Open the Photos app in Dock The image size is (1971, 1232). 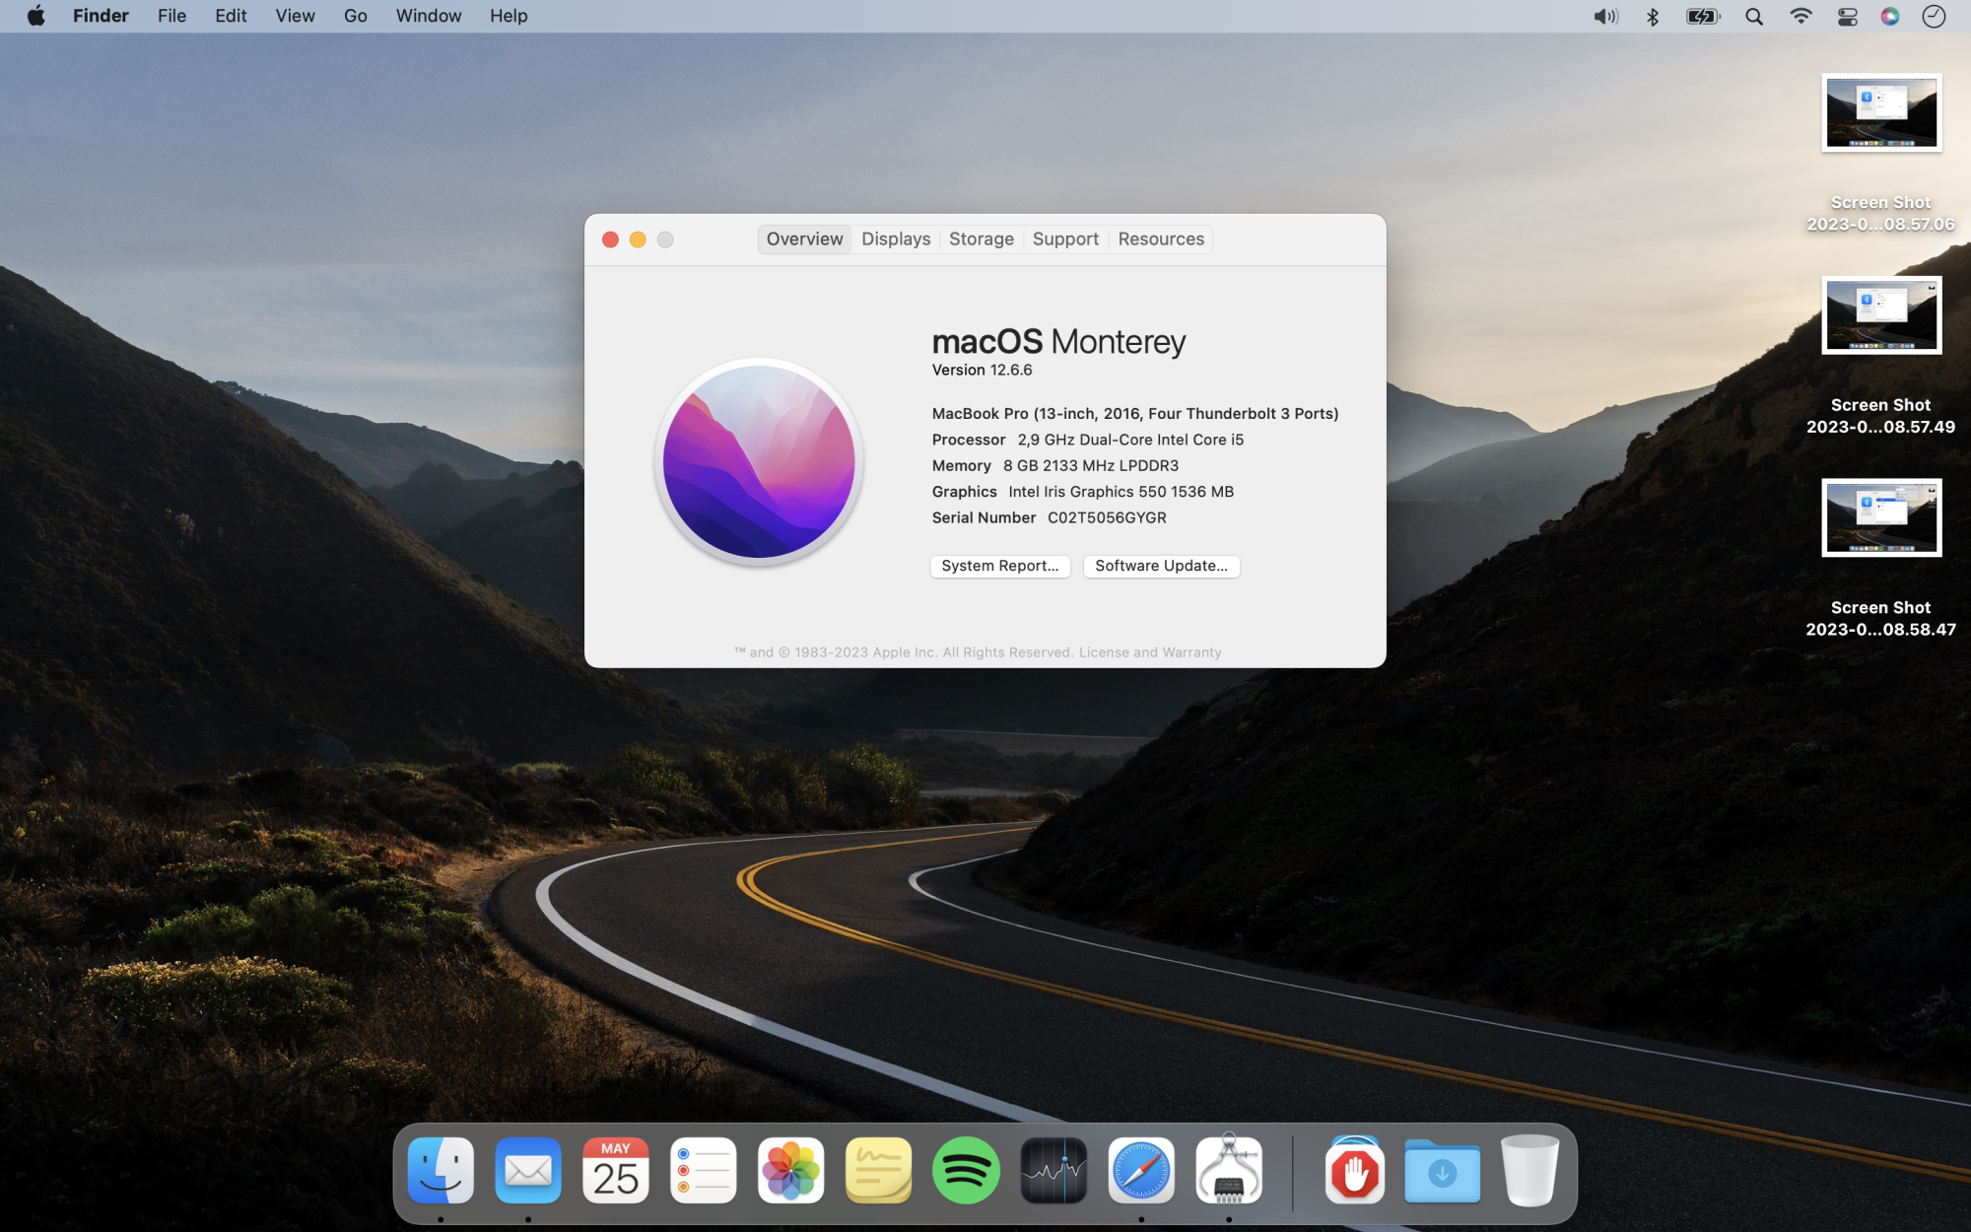coord(790,1171)
